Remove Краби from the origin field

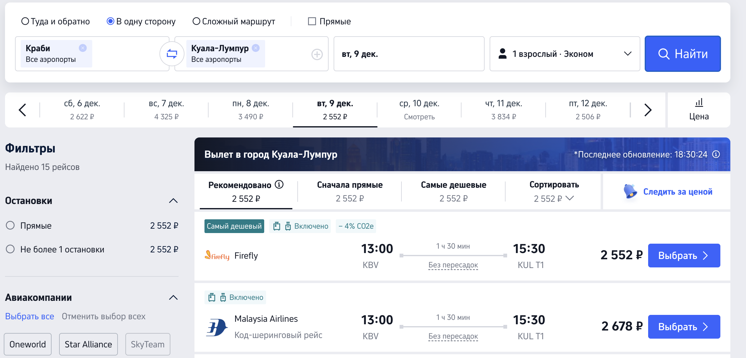(x=83, y=48)
